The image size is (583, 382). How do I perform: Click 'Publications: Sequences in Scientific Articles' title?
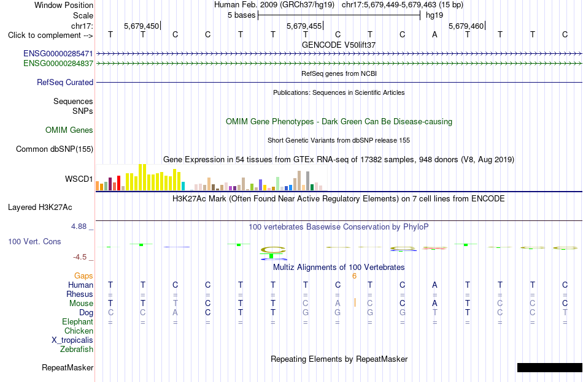[x=339, y=92]
